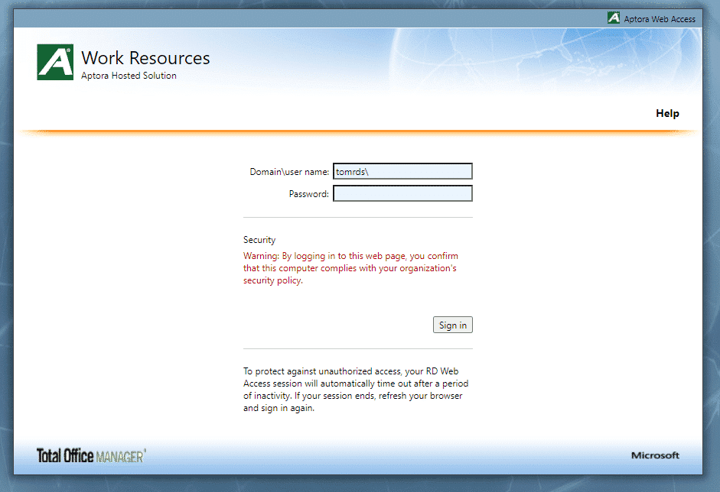Click the Domain\user name label

289,172
